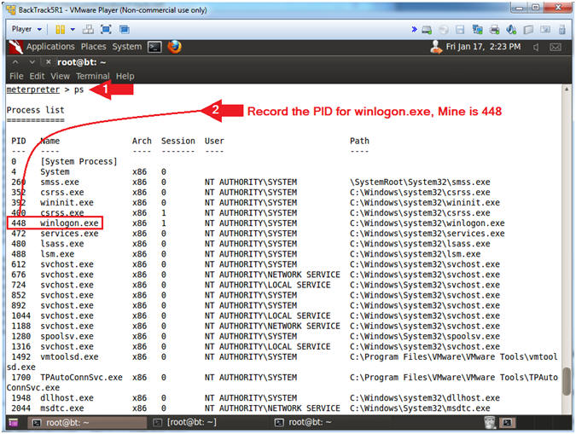
Task: Click the 'Path' column header
Action: tap(359, 141)
